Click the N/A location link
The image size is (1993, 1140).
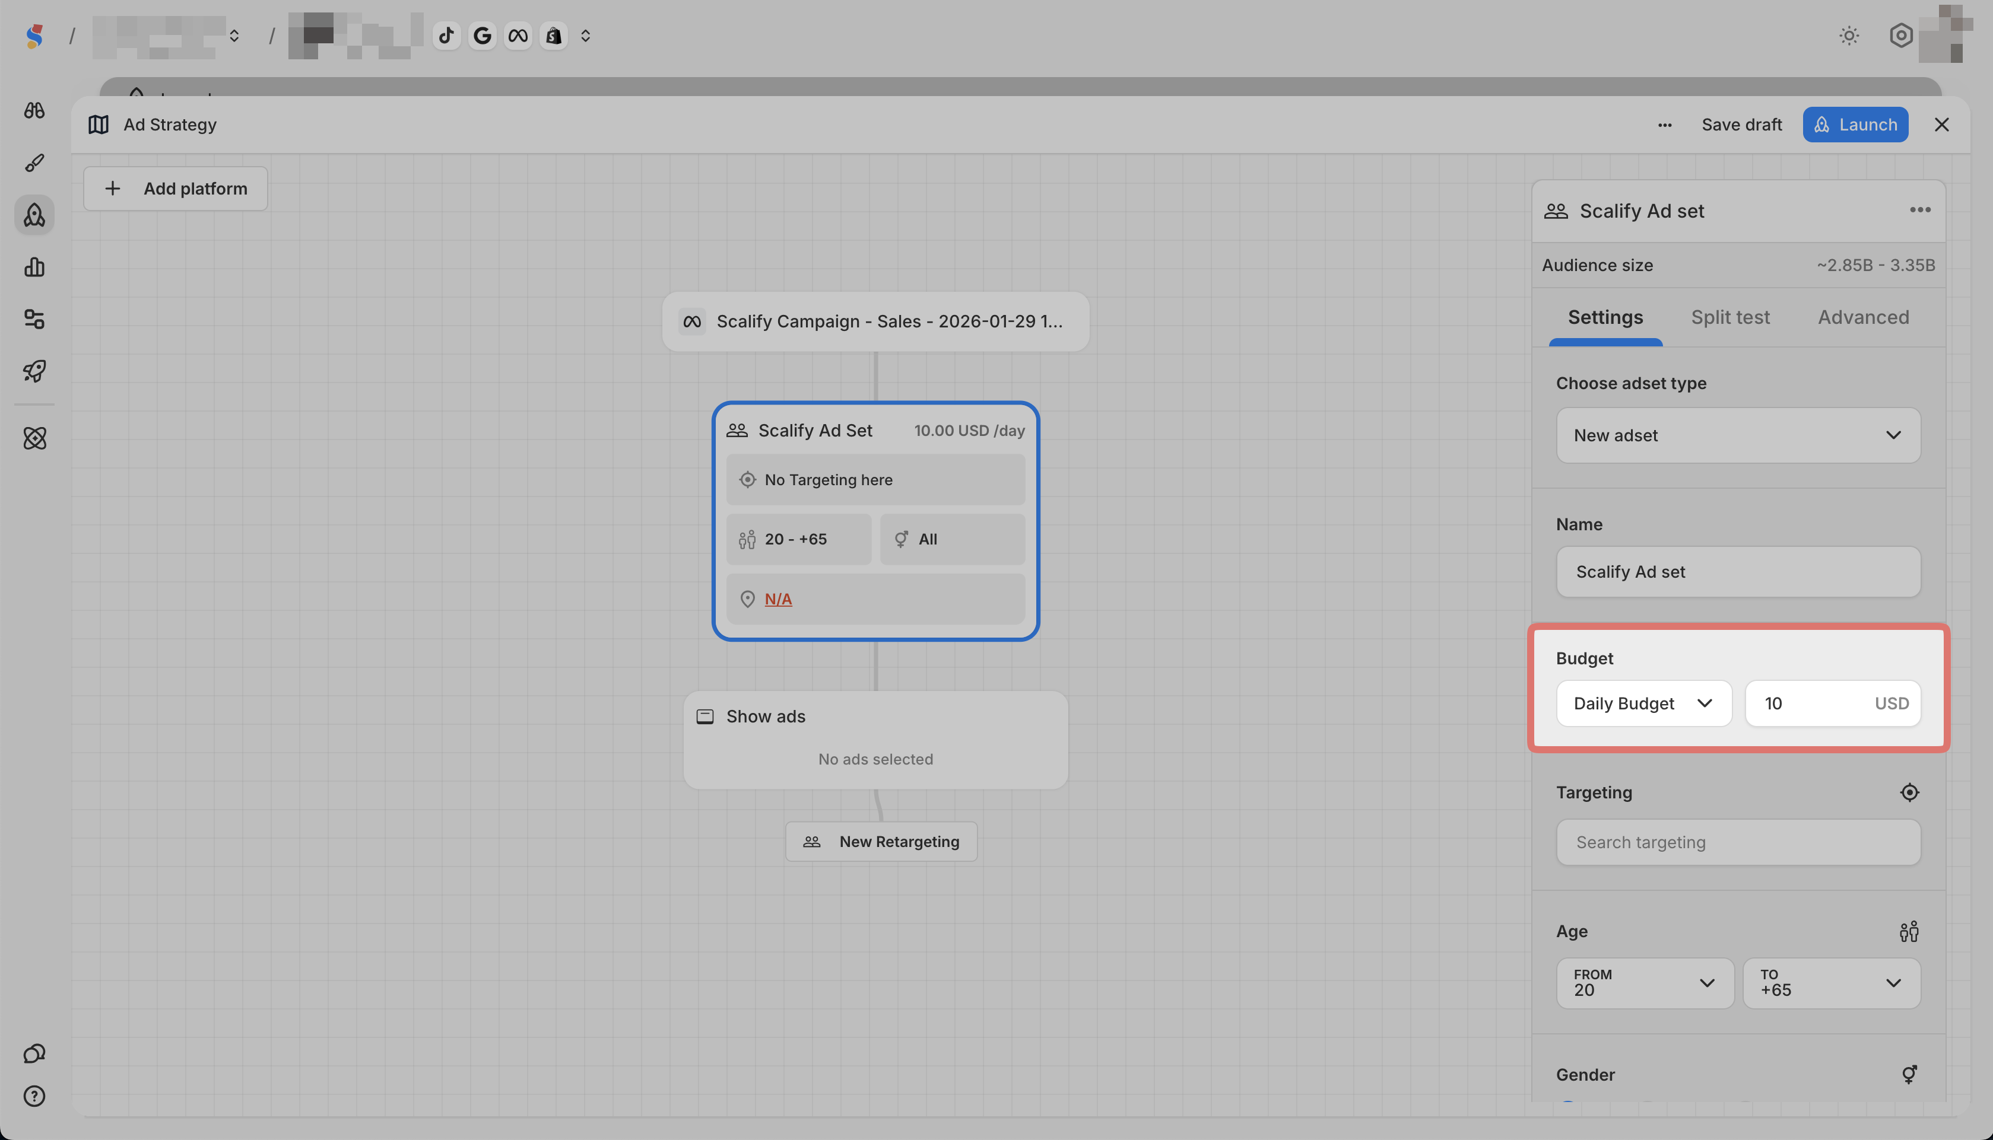[x=778, y=599]
